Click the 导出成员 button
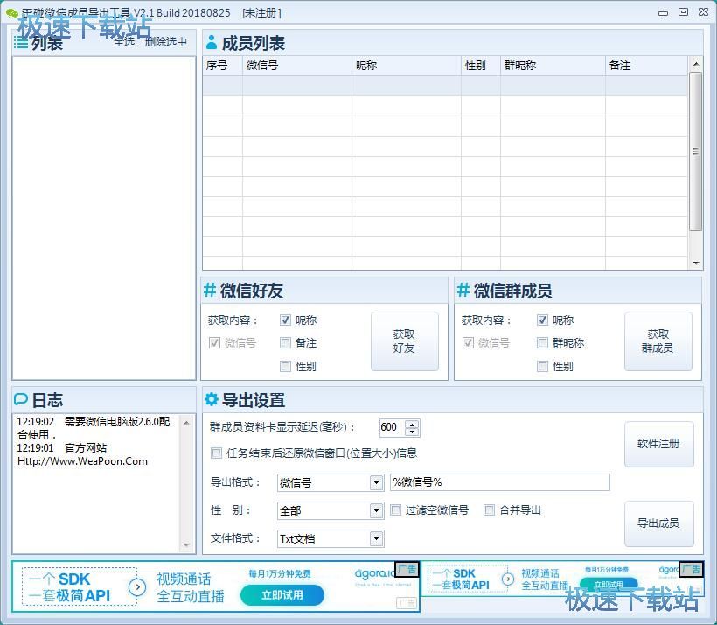This screenshot has width=717, height=625. pos(658,523)
